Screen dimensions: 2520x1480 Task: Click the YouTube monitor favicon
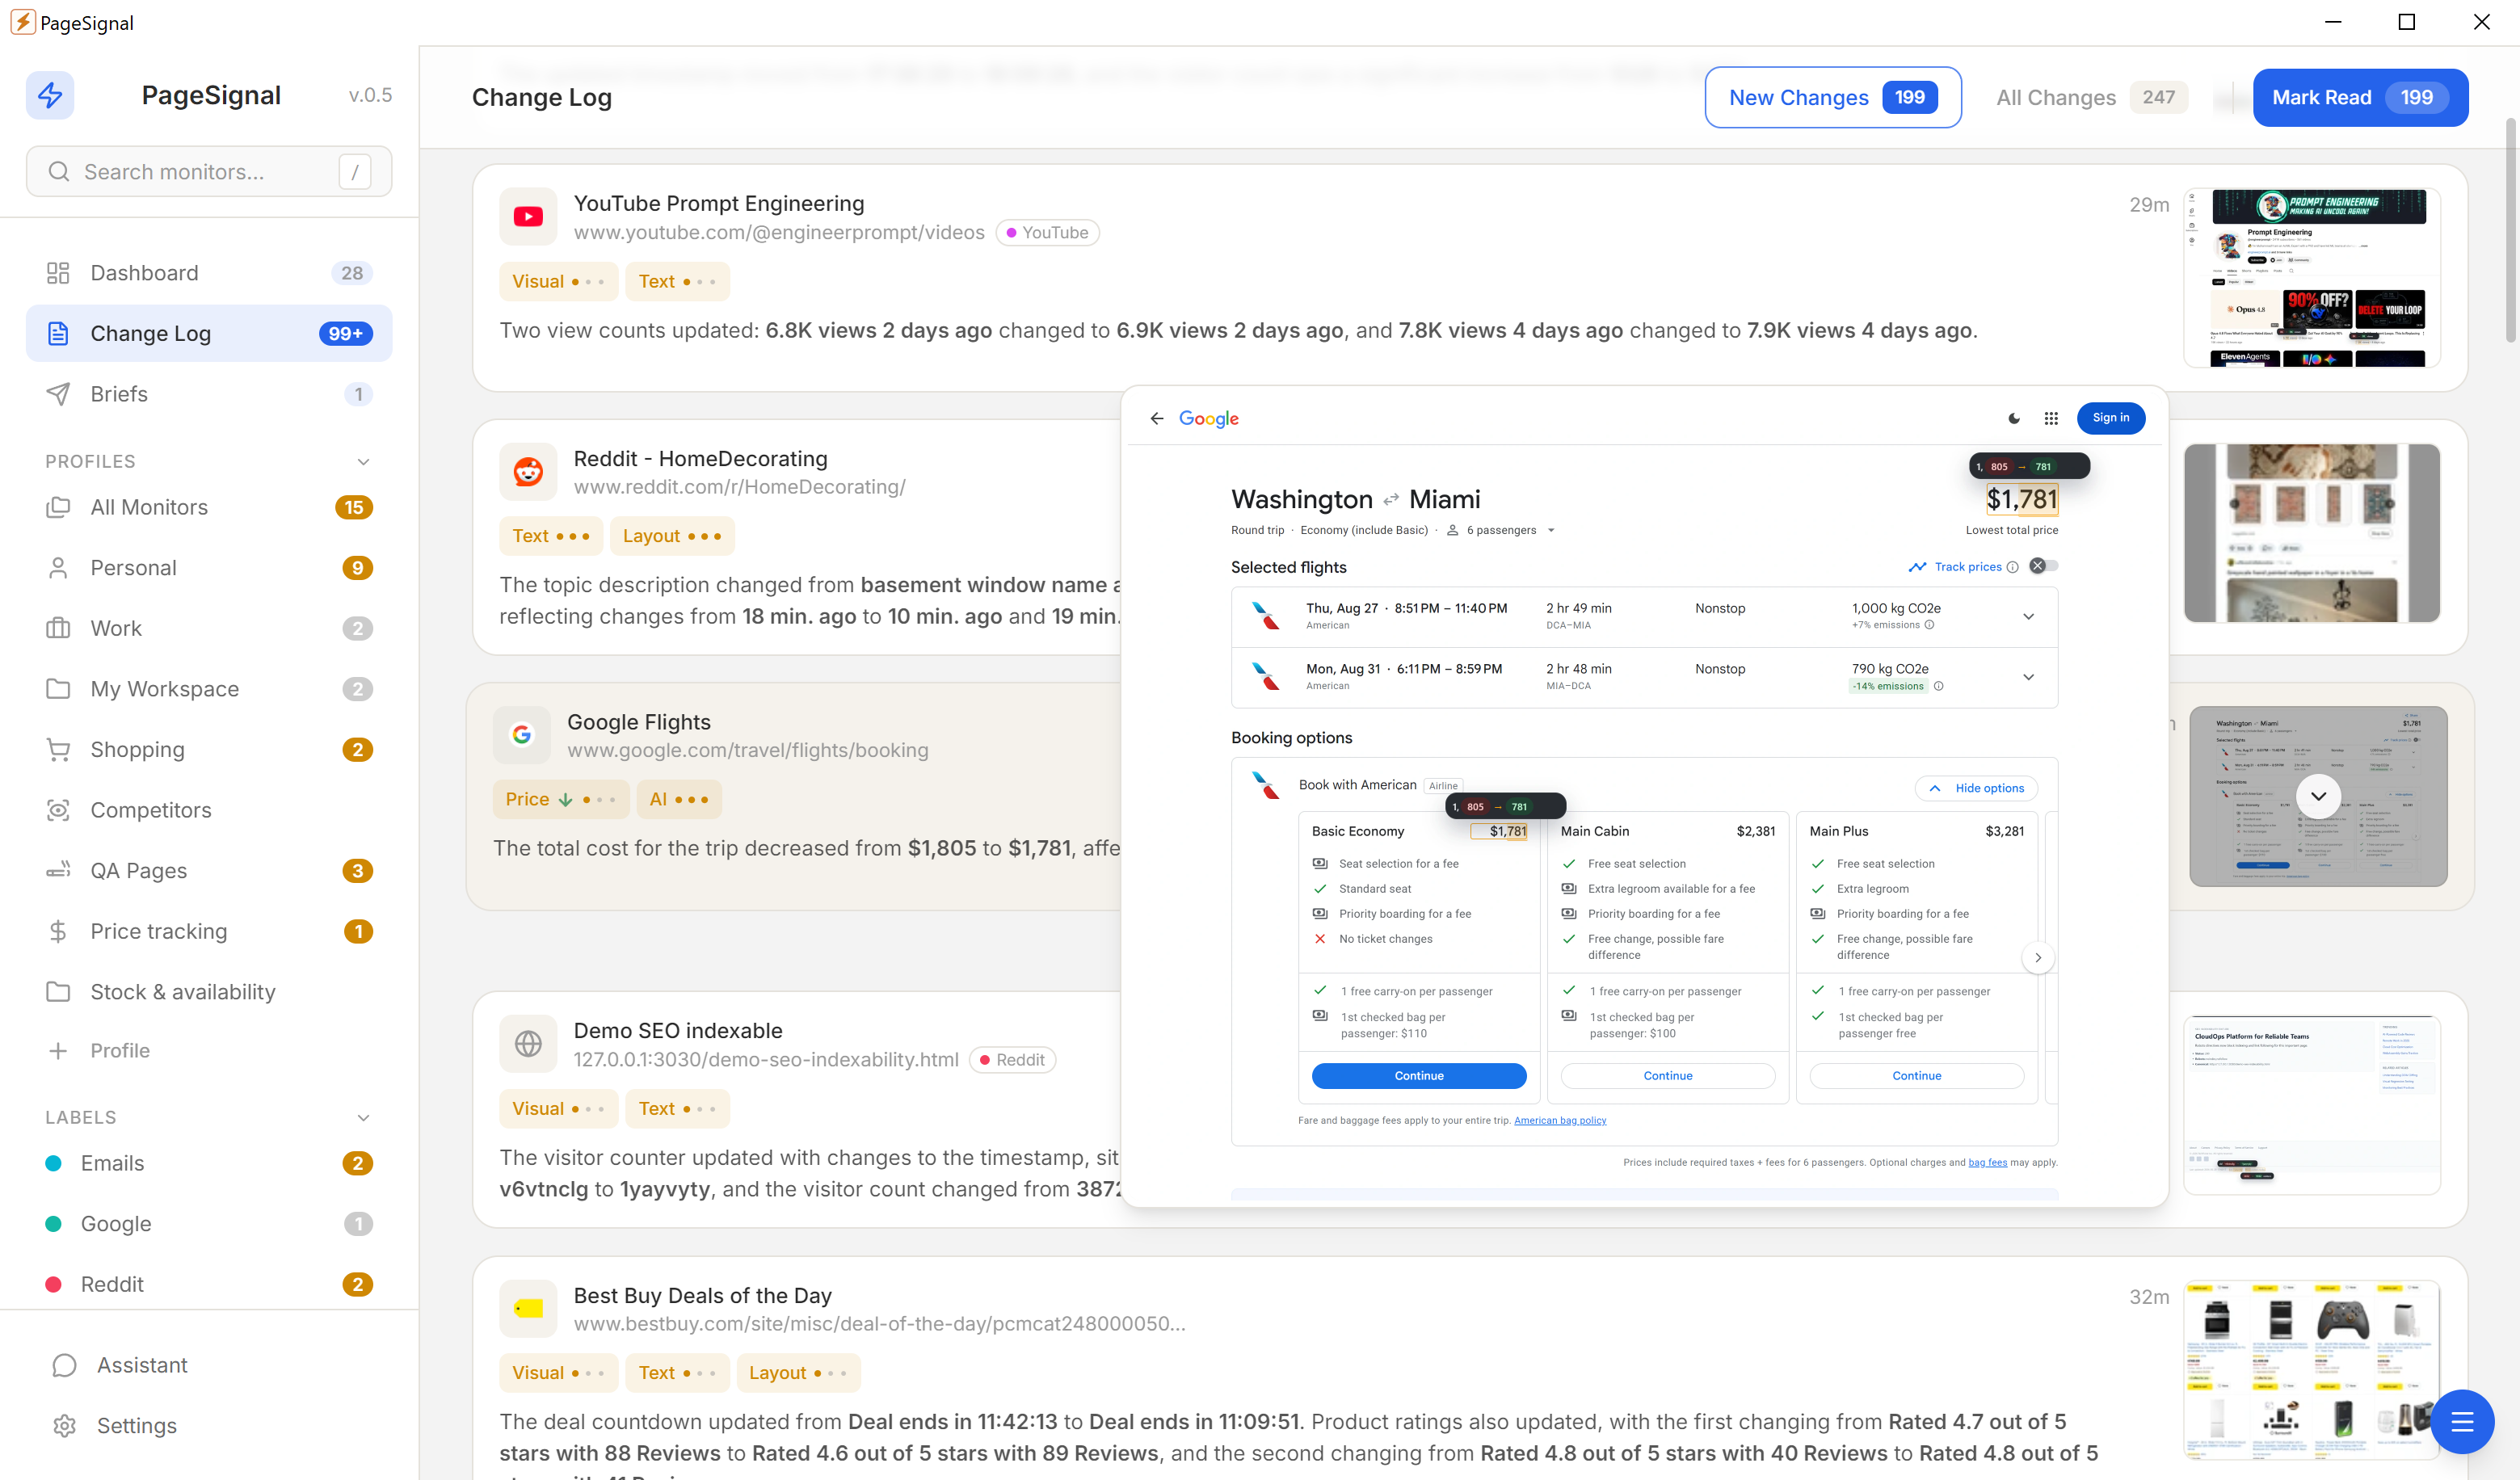[x=528, y=217]
